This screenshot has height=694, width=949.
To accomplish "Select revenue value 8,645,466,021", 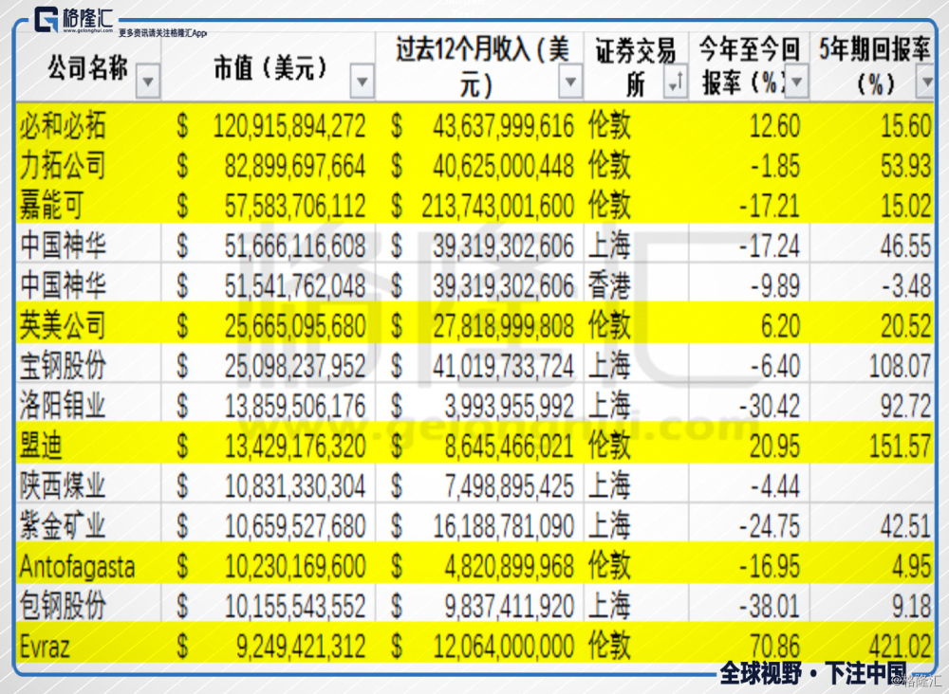I will [510, 446].
